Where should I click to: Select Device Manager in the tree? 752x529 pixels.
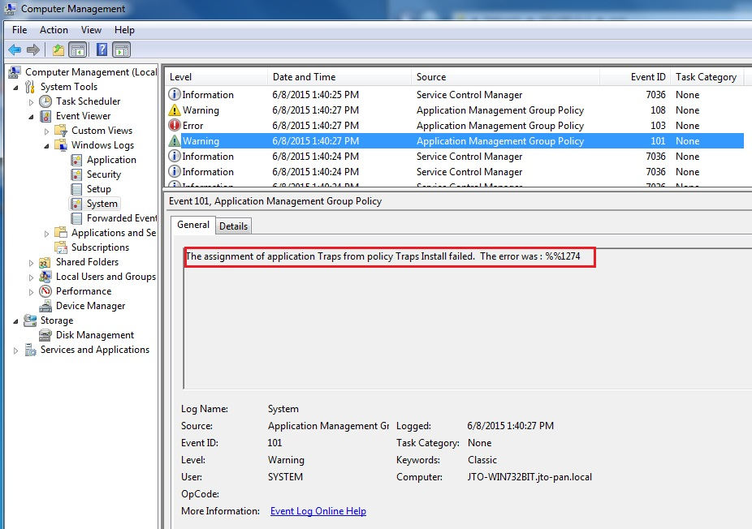(90, 306)
